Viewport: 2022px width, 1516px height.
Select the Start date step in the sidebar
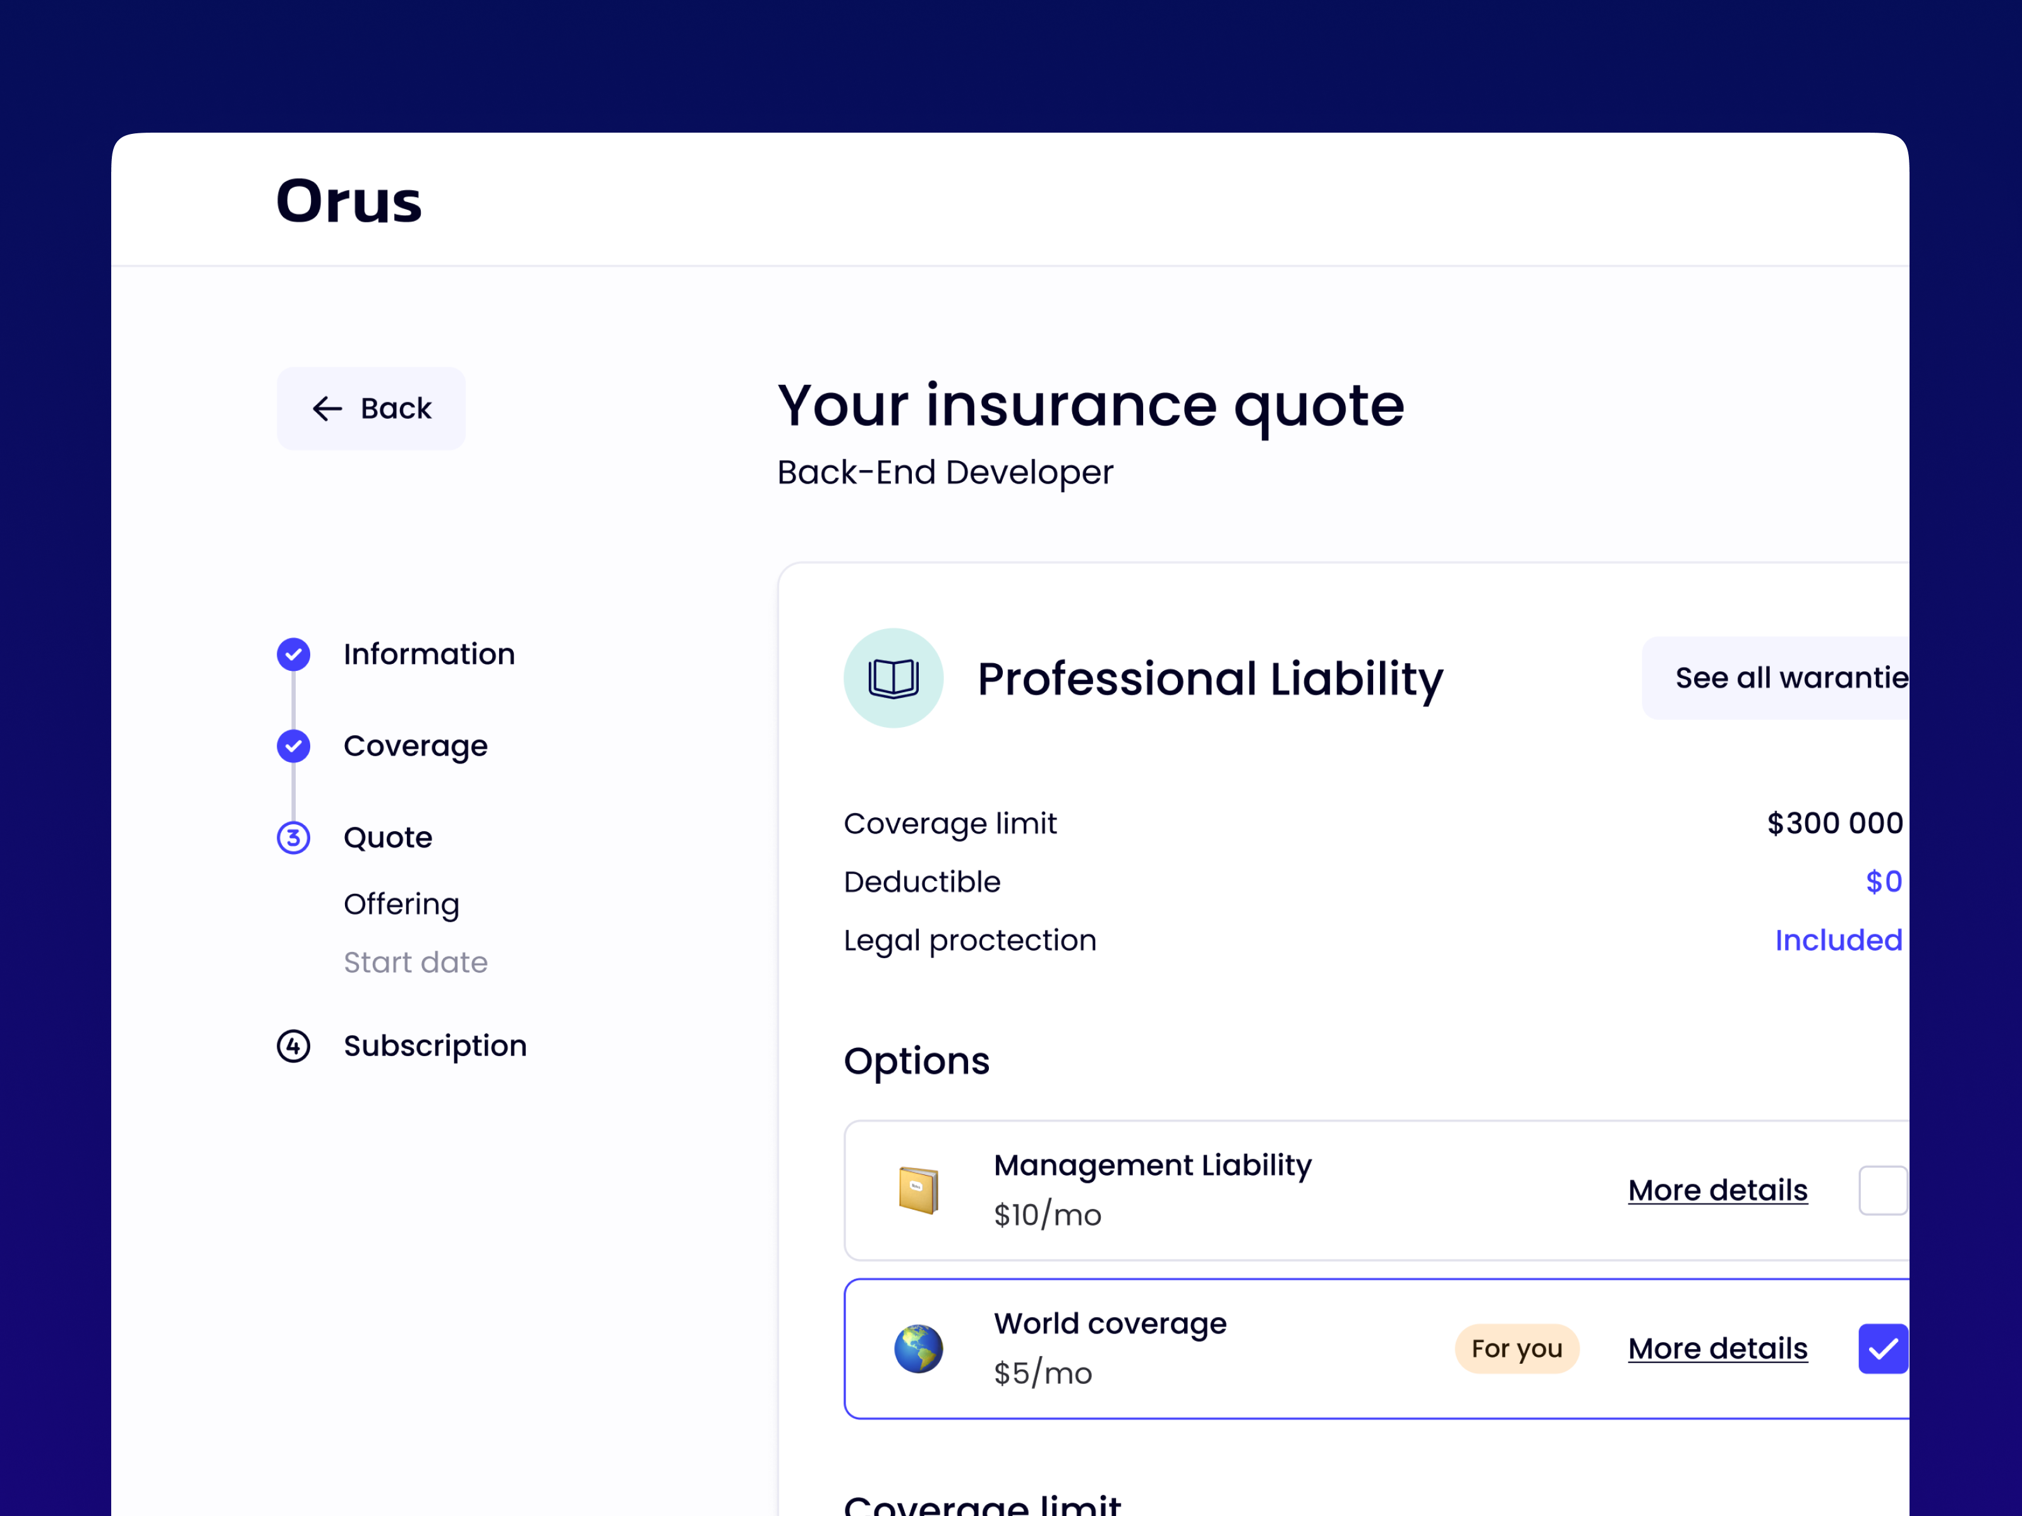click(x=415, y=962)
